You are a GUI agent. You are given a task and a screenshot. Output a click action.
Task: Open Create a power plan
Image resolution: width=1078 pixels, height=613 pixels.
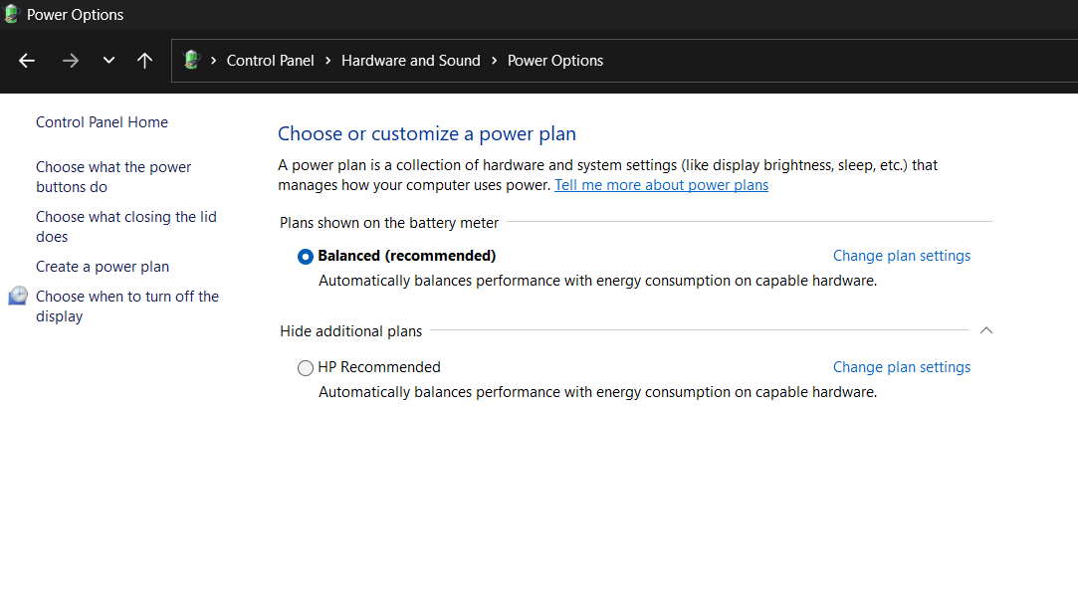(103, 267)
